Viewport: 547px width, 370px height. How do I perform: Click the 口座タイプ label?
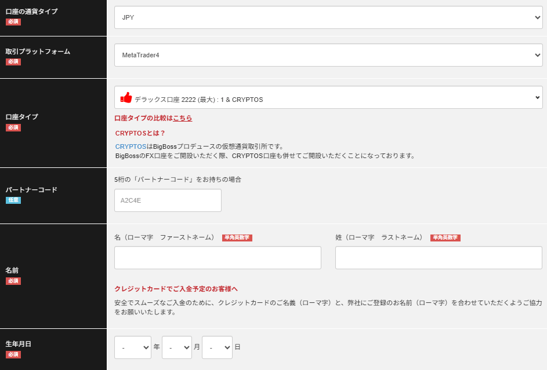(x=22, y=117)
